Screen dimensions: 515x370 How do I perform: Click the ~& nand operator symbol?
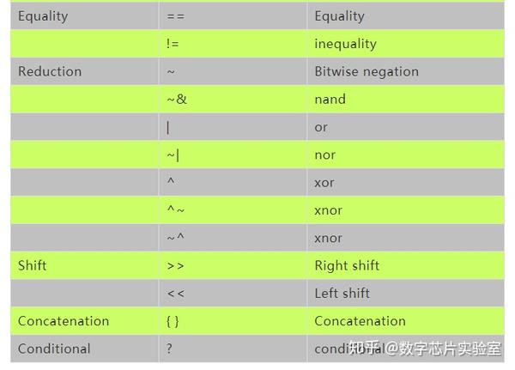point(177,99)
